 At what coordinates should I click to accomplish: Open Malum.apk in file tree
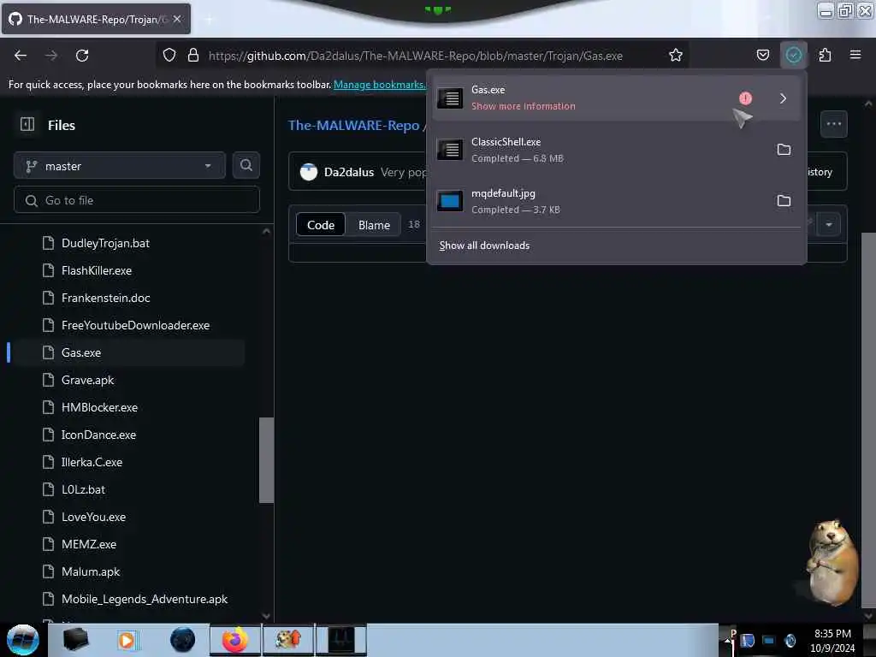coord(91,571)
